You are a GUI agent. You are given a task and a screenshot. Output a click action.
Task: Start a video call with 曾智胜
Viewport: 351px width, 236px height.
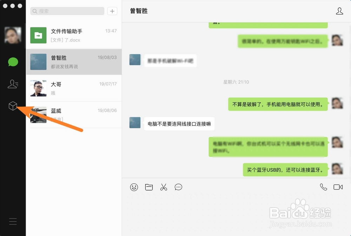(x=338, y=187)
